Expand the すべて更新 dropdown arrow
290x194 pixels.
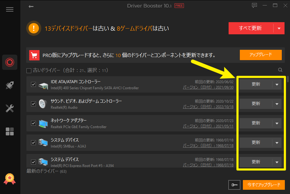(x=279, y=28)
